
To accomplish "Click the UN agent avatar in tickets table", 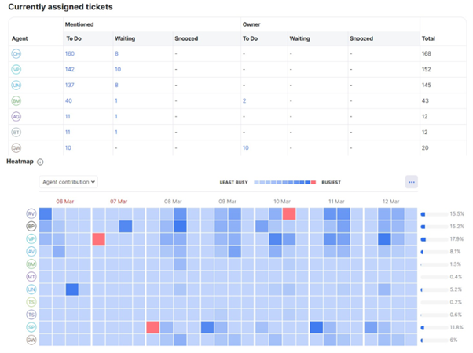I will point(16,86).
